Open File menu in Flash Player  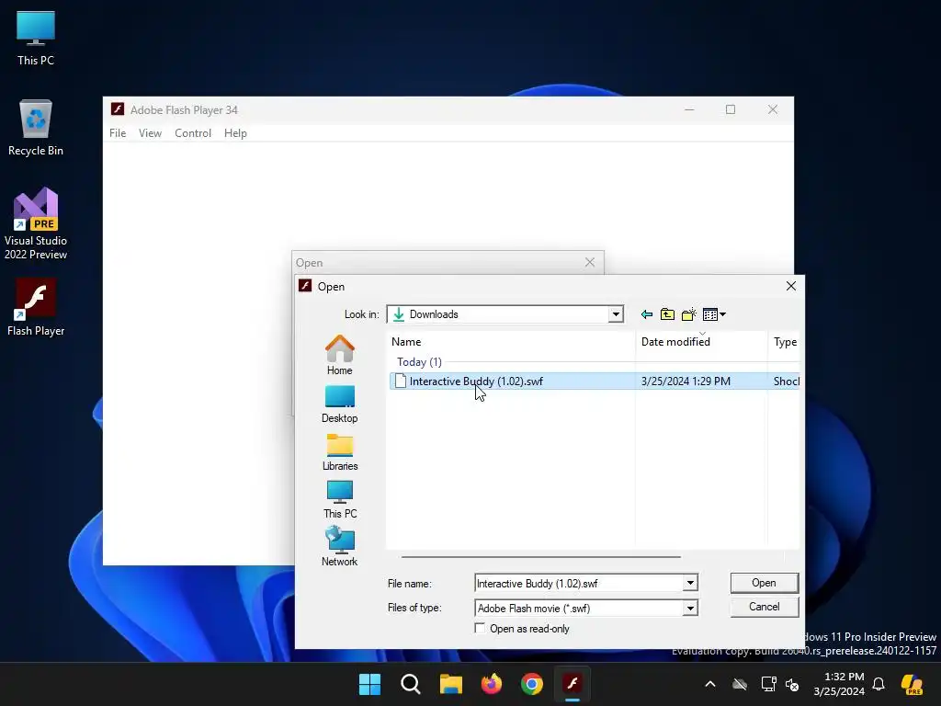tap(118, 133)
